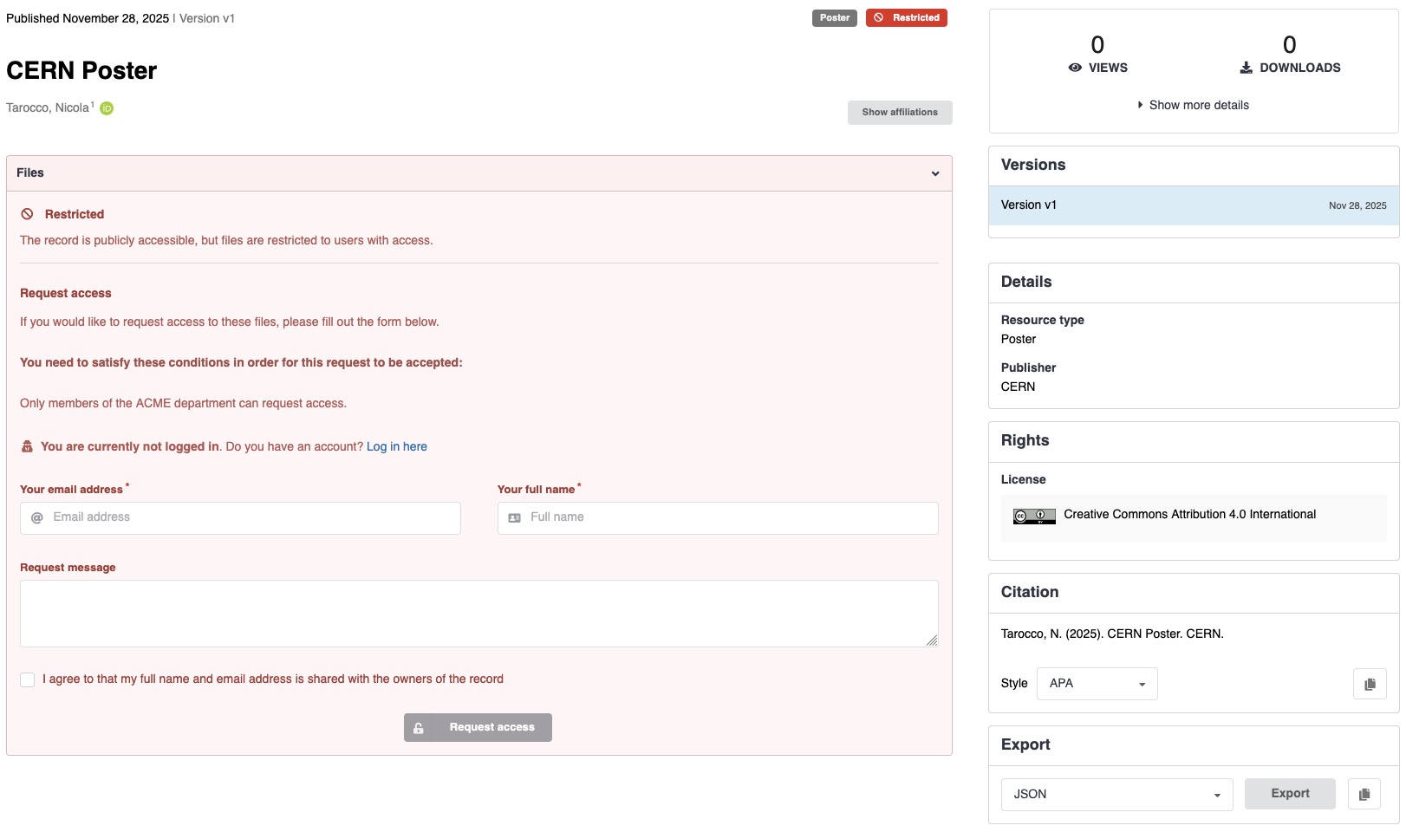The width and height of the screenshot is (1406, 832).
Task: Collapse the Files panel
Action: pos(935,173)
